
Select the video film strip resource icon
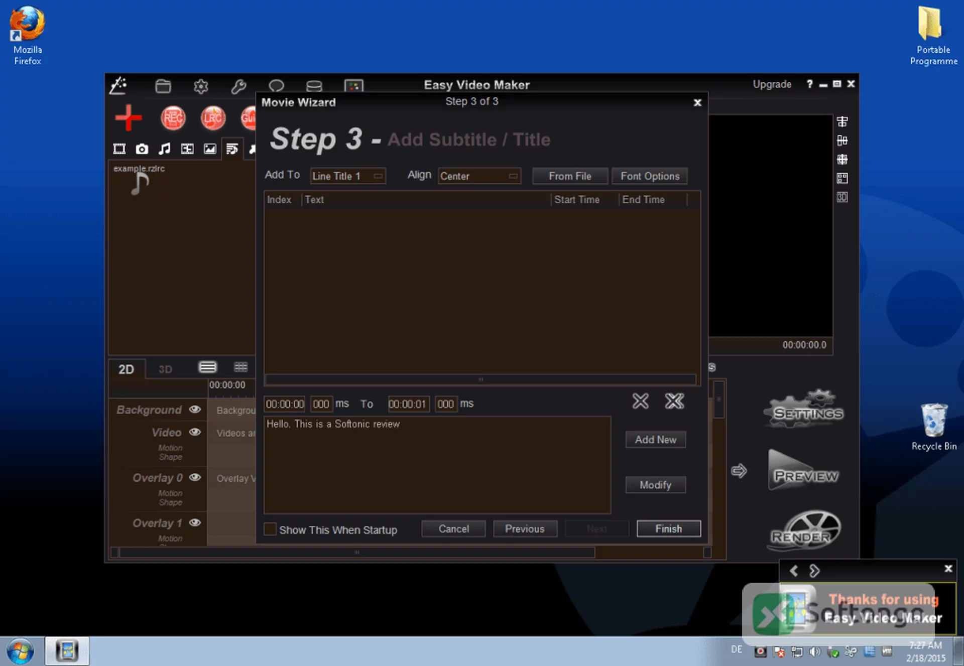click(119, 149)
